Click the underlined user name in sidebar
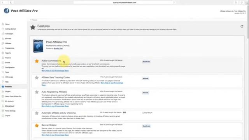This screenshot has height=140, width=249. (10, 106)
